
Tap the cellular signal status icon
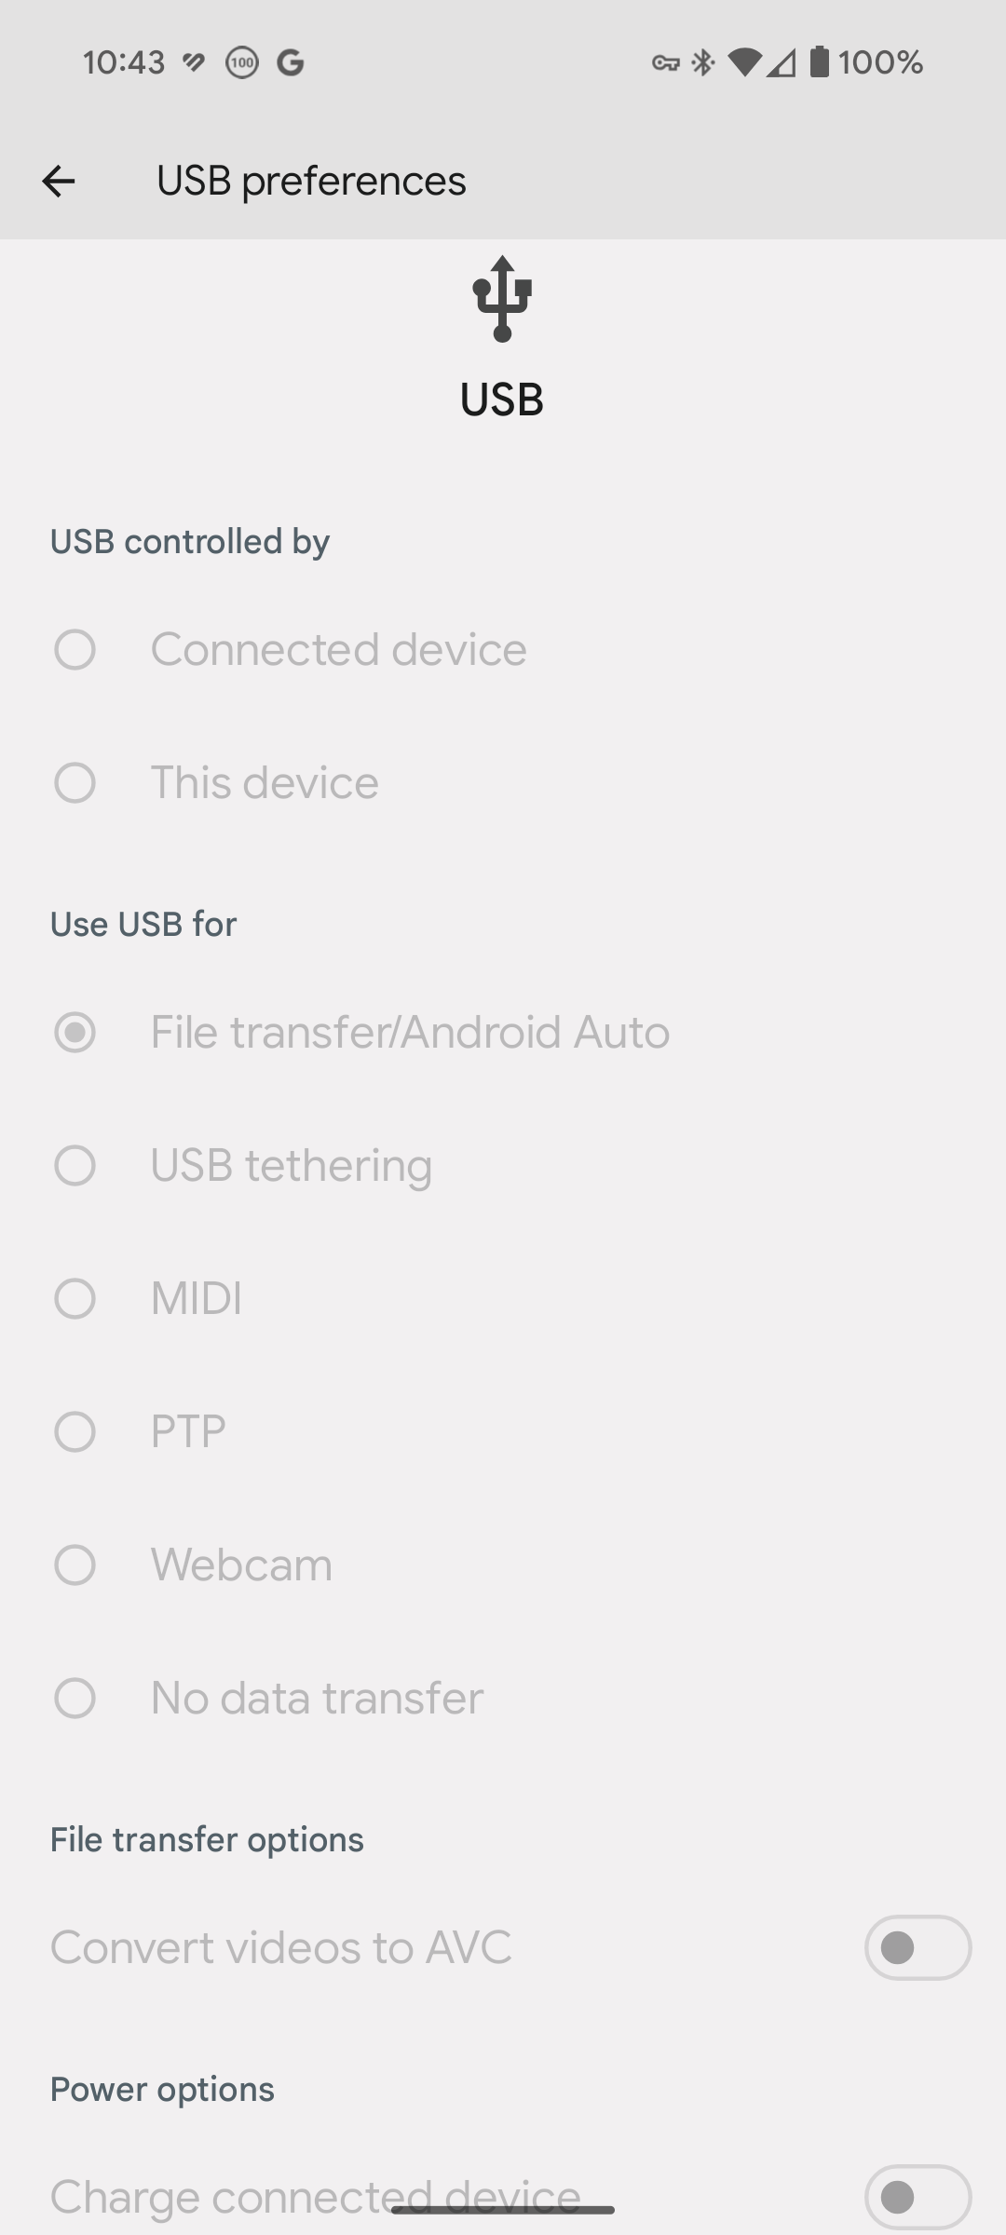pos(782,62)
